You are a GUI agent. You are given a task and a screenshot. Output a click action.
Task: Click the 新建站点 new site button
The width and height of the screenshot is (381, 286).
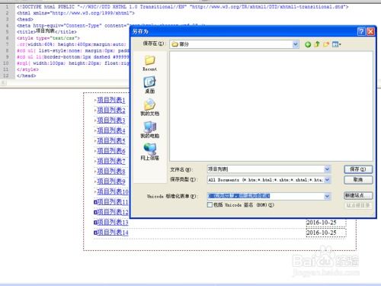click(358, 195)
